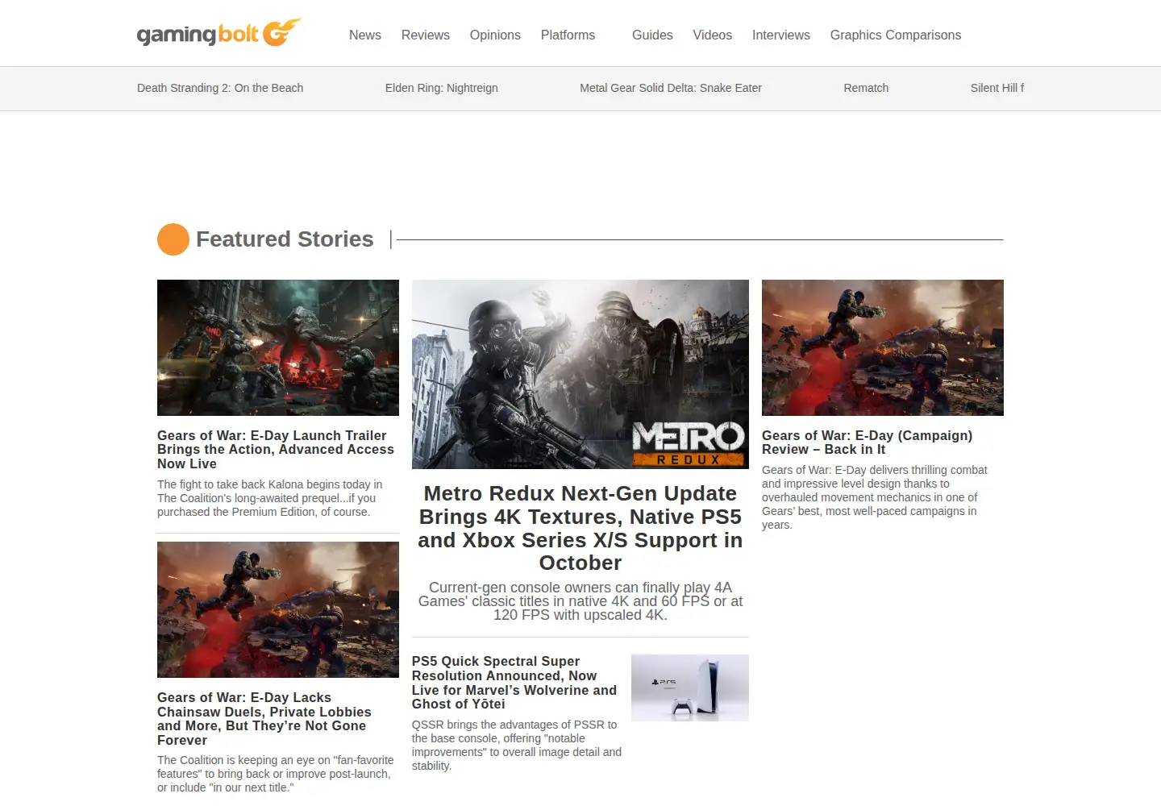The image size is (1161, 806).
Task: Click the GamingBolt logo
Action: (x=218, y=33)
